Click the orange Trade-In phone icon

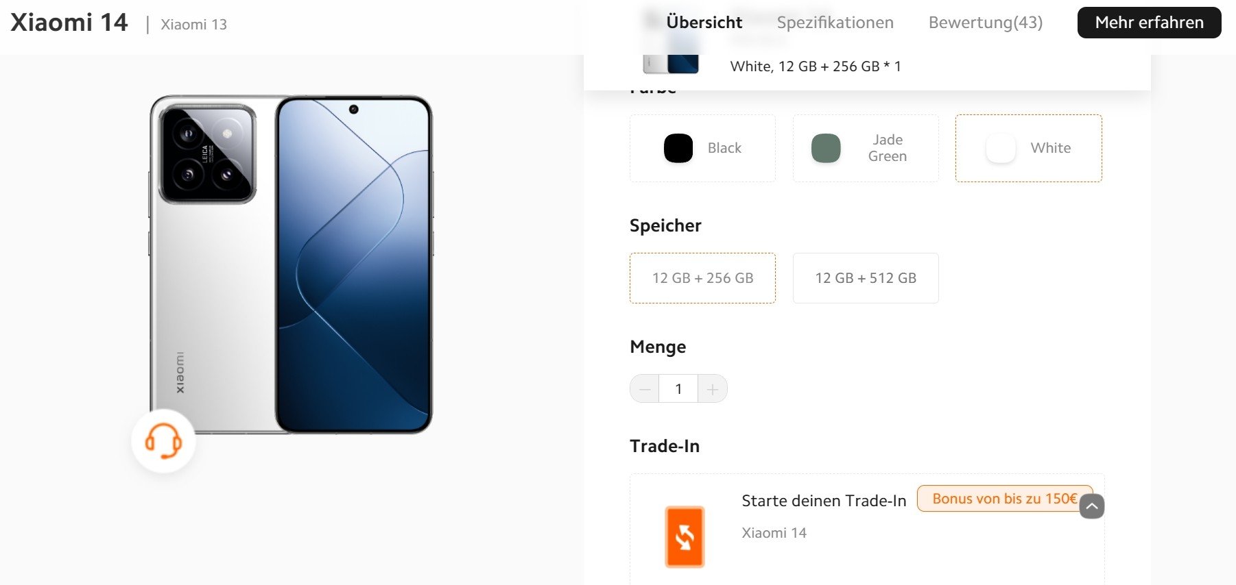[685, 536]
